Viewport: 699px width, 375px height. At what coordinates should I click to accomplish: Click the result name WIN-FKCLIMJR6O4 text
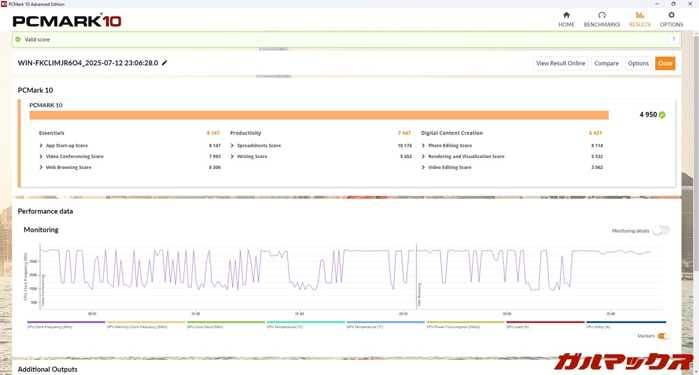point(88,63)
